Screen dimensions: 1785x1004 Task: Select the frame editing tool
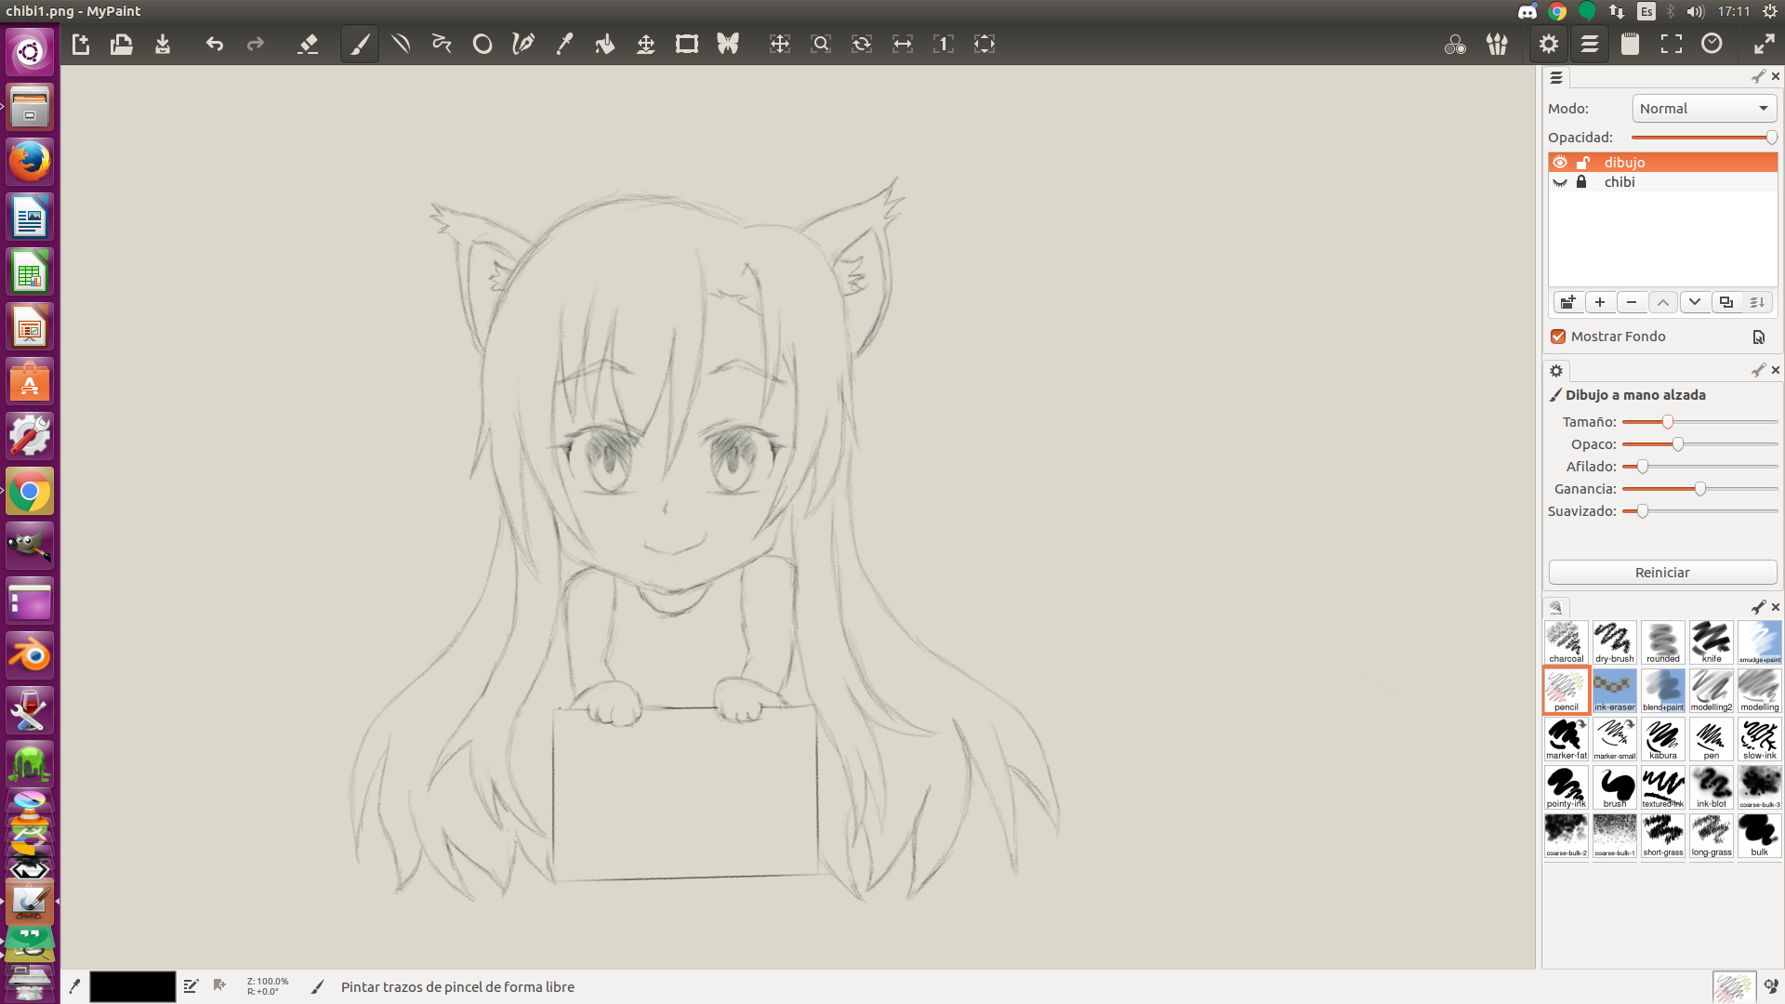(686, 44)
